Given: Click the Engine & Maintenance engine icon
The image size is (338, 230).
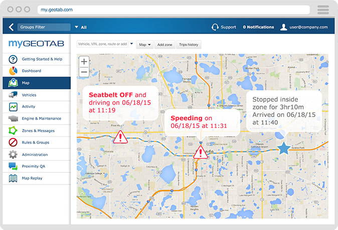Looking at the screenshot, I should pos(13,118).
